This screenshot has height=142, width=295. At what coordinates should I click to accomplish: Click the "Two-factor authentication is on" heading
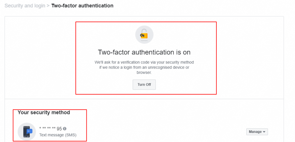click(144, 52)
